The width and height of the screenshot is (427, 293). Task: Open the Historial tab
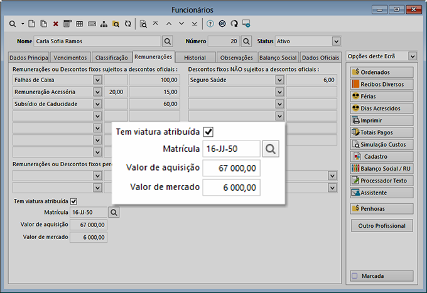point(195,58)
